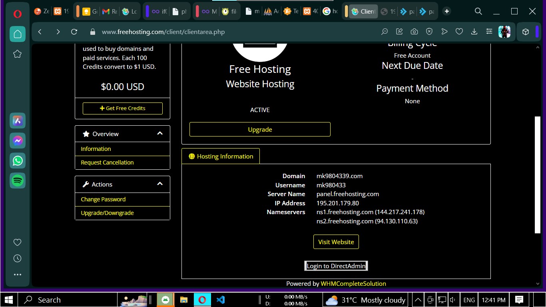Open the Request Cancellation link

107,163
